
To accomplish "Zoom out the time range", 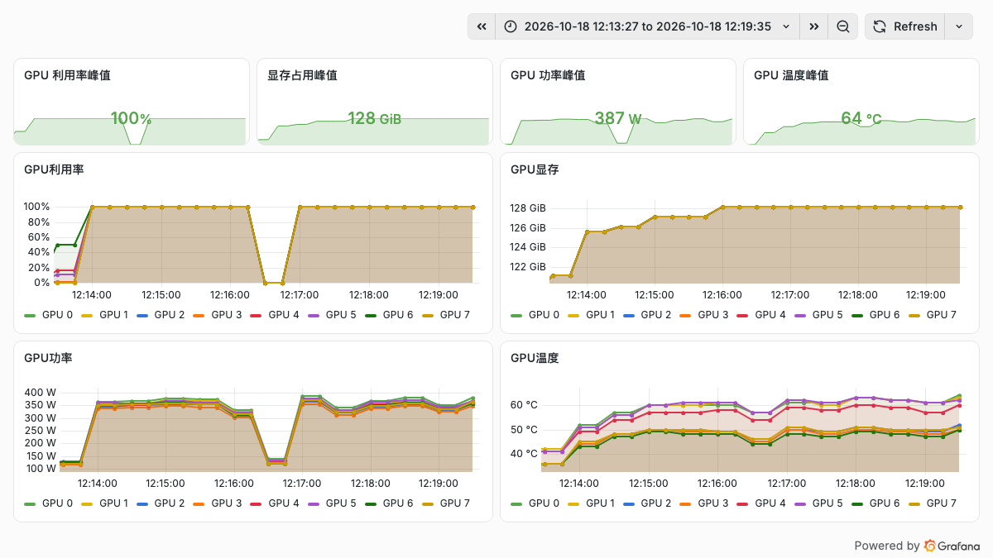I will click(x=843, y=26).
